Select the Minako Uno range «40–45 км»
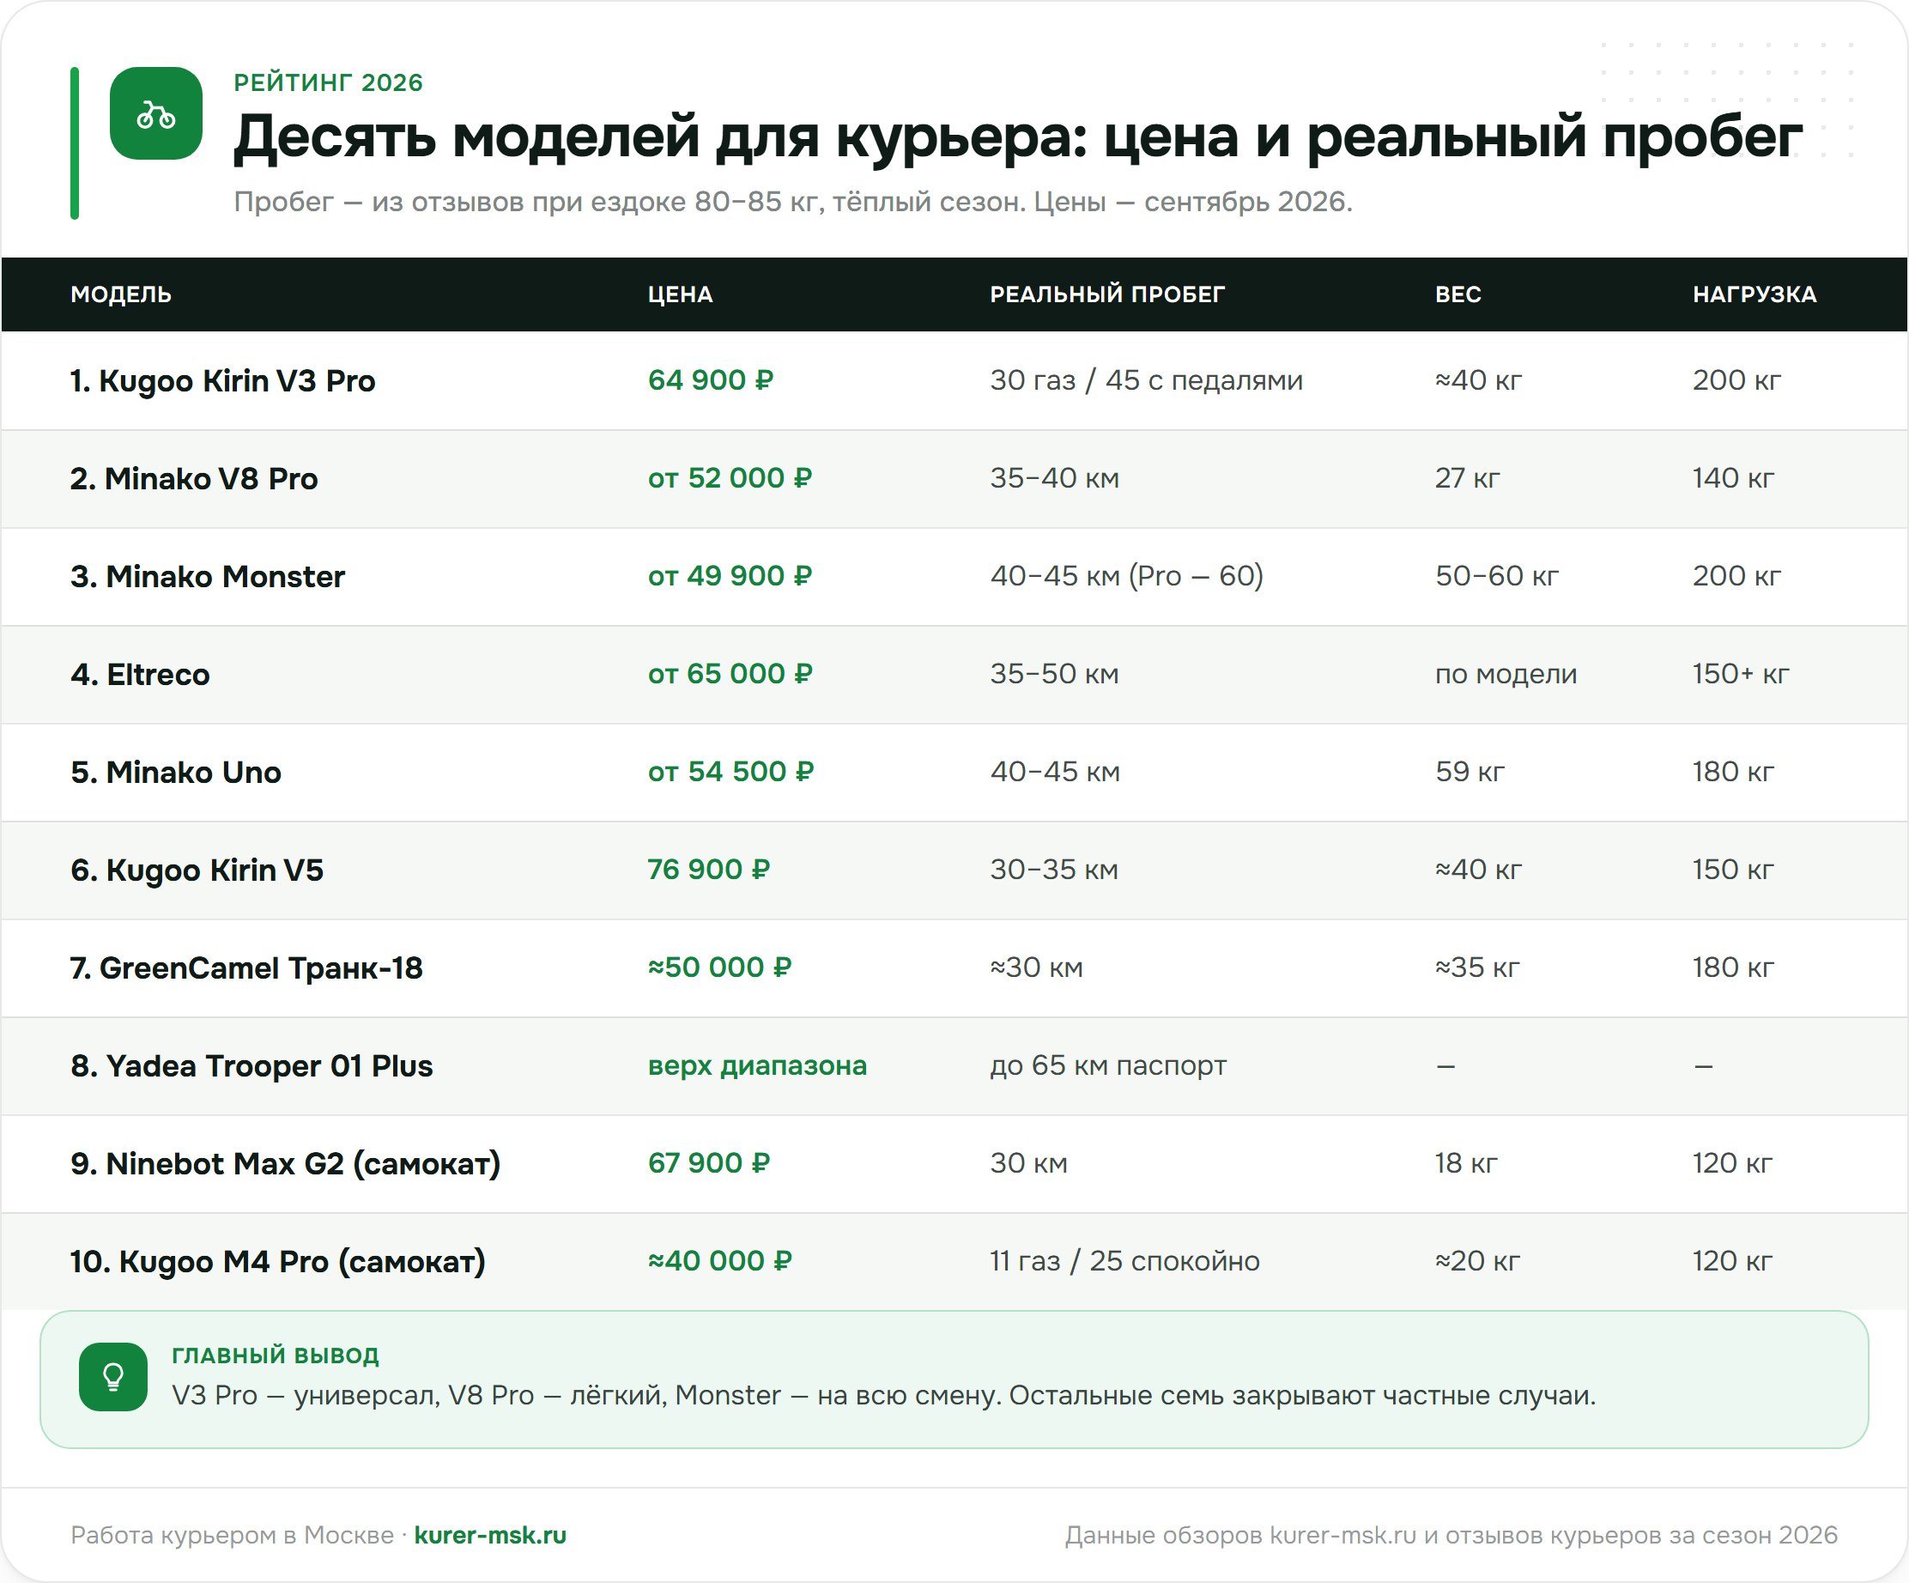 pos(1056,772)
